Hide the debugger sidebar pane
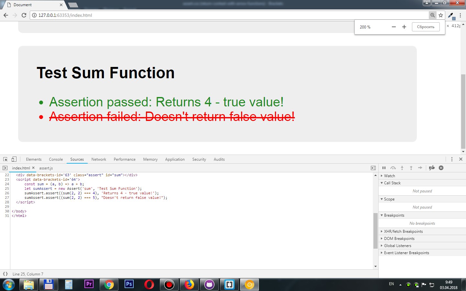This screenshot has height=291, width=466. (x=373, y=168)
